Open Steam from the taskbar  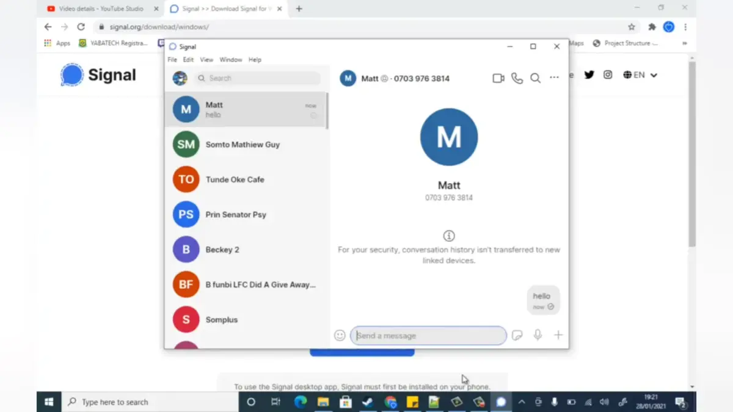coord(368,402)
